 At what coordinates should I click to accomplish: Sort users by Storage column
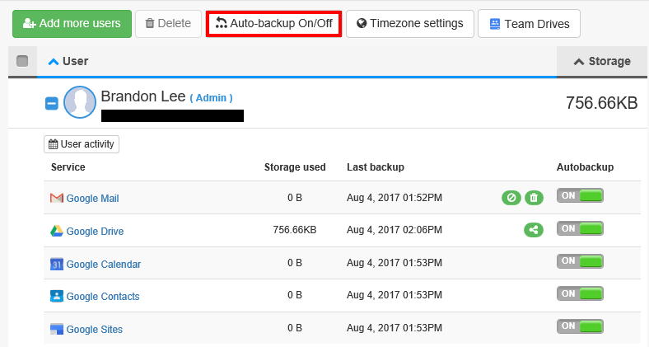(603, 61)
